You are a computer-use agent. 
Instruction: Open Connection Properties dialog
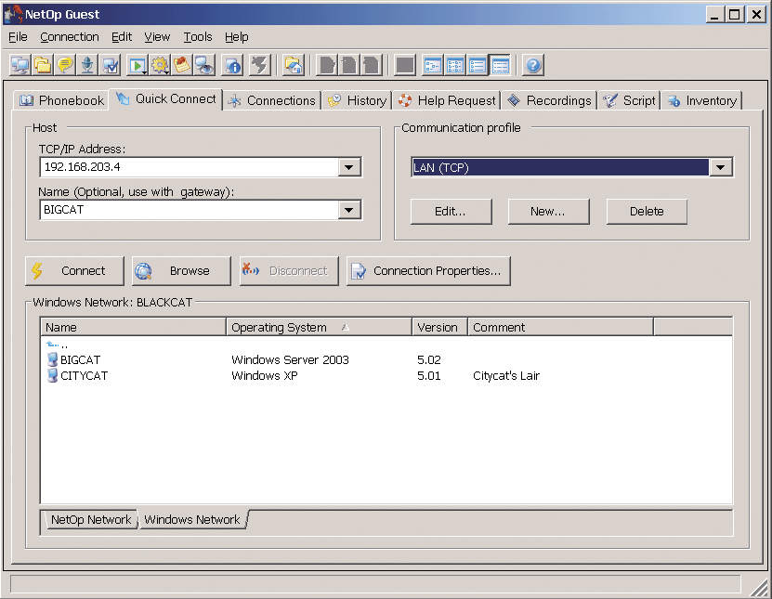[428, 270]
